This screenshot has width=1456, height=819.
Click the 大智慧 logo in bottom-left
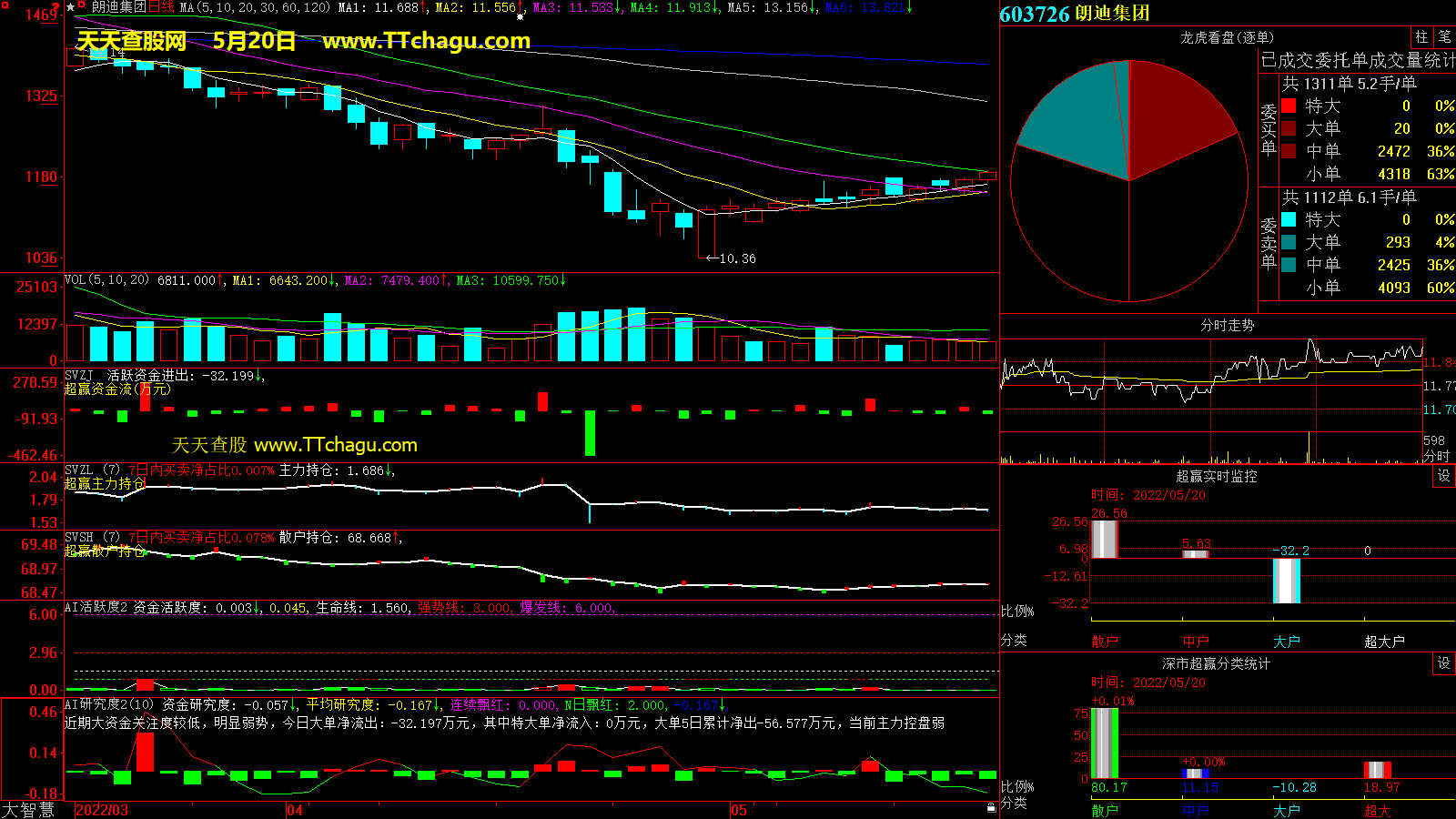pos(28,810)
